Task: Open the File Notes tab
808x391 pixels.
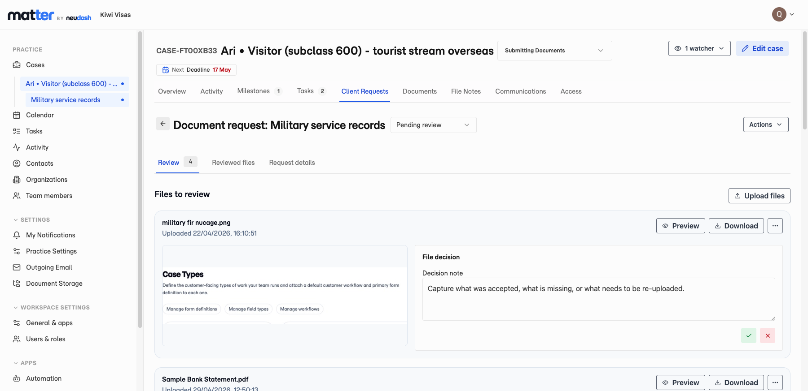Action: coord(466,91)
